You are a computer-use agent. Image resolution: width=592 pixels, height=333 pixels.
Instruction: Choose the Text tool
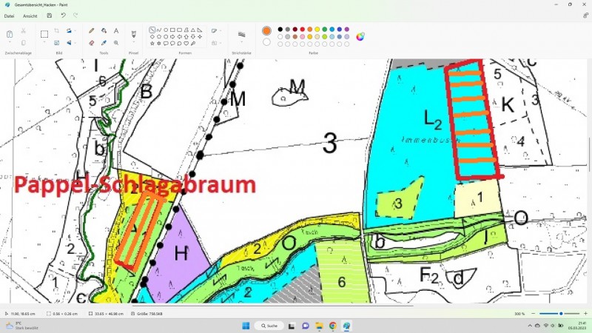click(x=116, y=31)
